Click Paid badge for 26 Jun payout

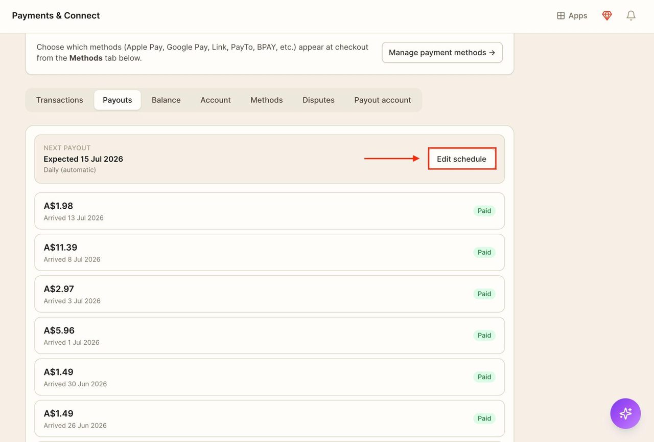[x=484, y=418]
